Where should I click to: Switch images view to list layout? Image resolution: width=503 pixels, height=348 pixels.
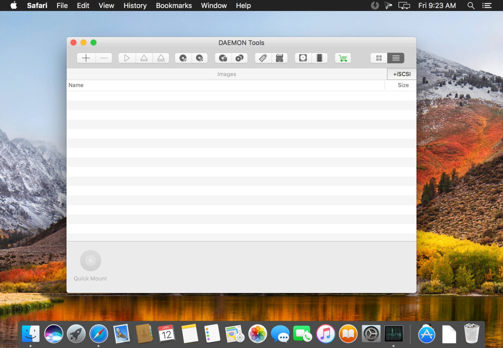tap(396, 58)
